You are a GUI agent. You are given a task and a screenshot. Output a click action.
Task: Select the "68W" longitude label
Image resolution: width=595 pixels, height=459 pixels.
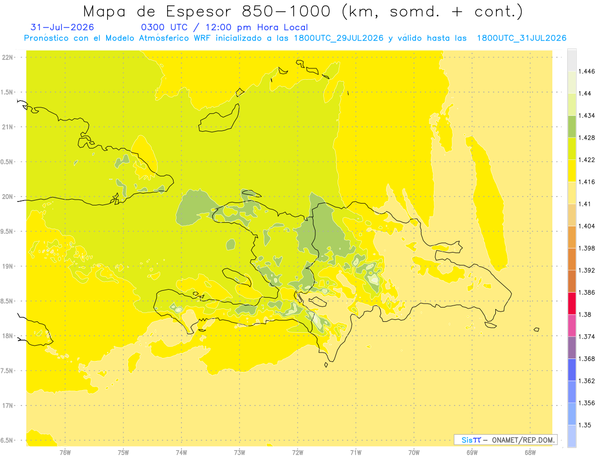(530, 453)
